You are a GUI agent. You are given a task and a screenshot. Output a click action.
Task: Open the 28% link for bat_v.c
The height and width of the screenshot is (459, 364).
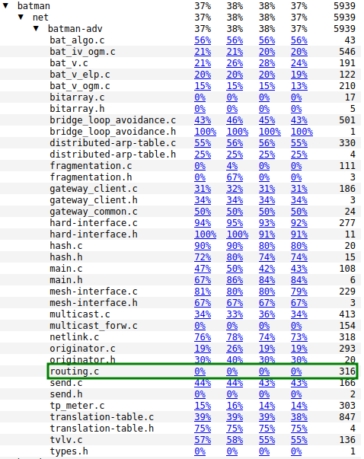267,63
